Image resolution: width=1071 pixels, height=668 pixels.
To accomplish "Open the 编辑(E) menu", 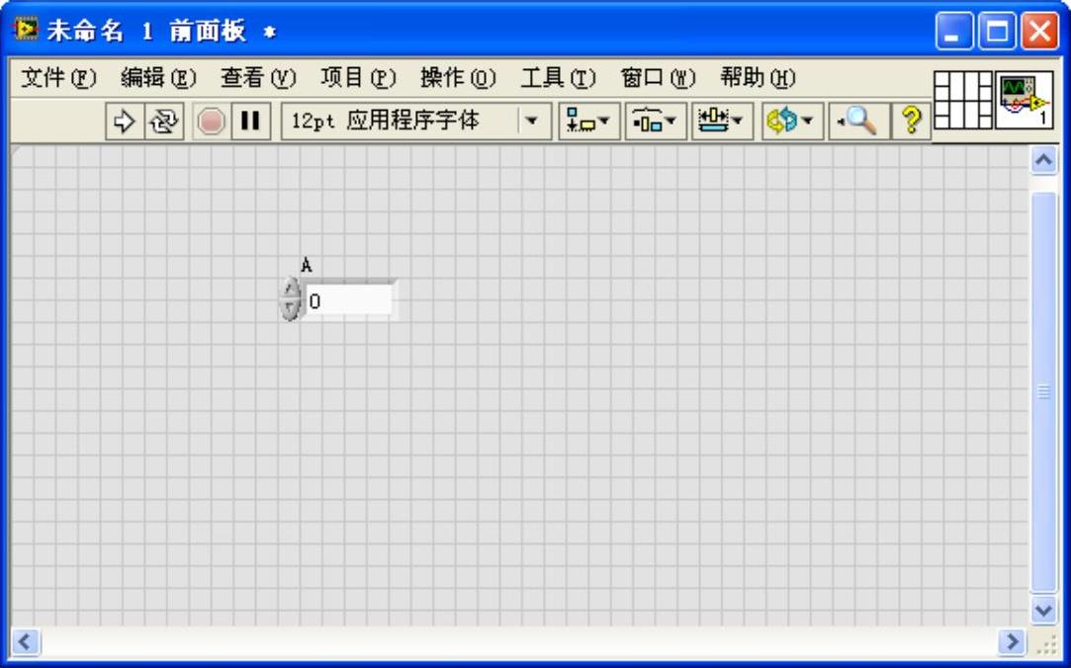I will point(158,78).
